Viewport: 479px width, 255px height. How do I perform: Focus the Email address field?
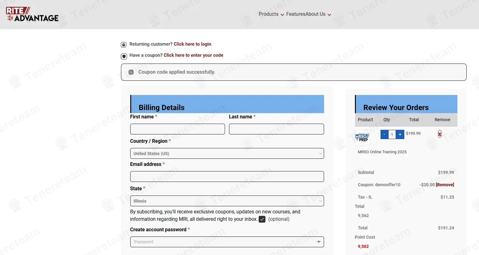[227, 176]
